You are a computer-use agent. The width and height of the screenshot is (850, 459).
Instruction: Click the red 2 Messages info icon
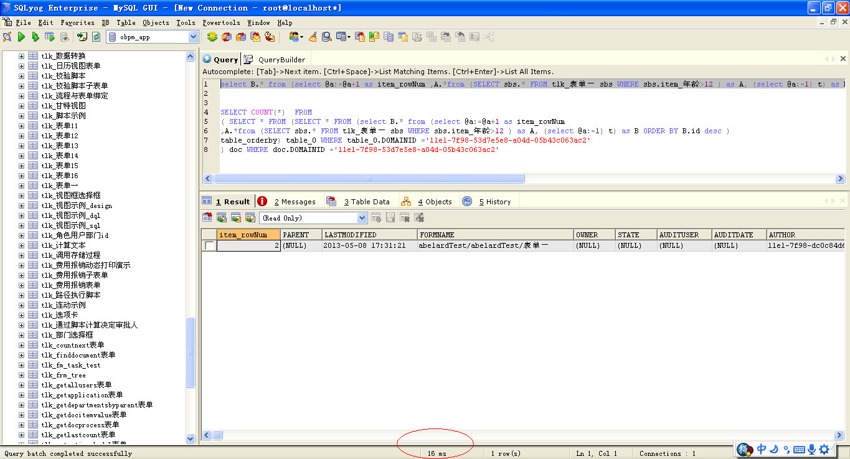(x=262, y=201)
